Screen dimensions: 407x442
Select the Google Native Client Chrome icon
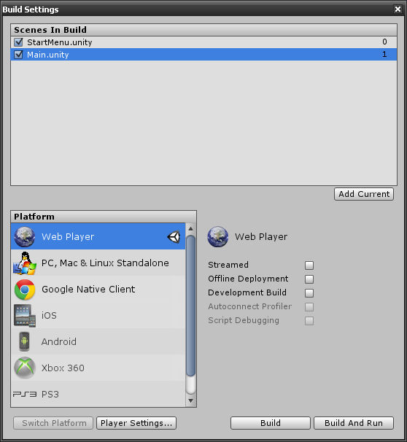point(25,290)
